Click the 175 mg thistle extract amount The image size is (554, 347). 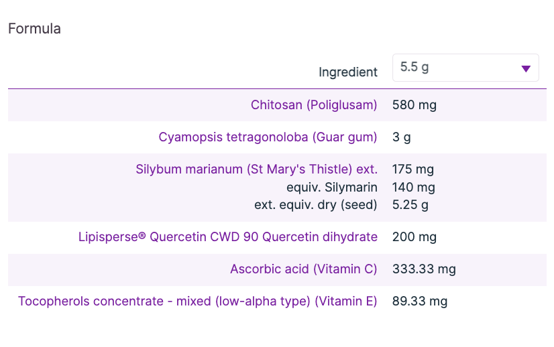[414, 169]
